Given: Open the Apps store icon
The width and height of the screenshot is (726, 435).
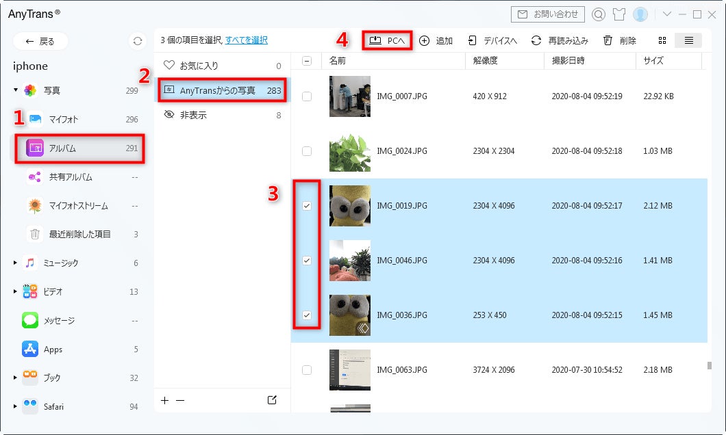Looking at the screenshot, I should click(30, 349).
